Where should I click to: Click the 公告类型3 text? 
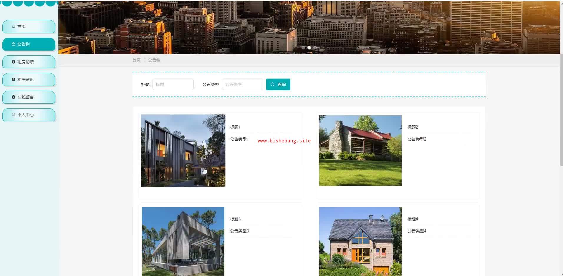click(x=239, y=231)
